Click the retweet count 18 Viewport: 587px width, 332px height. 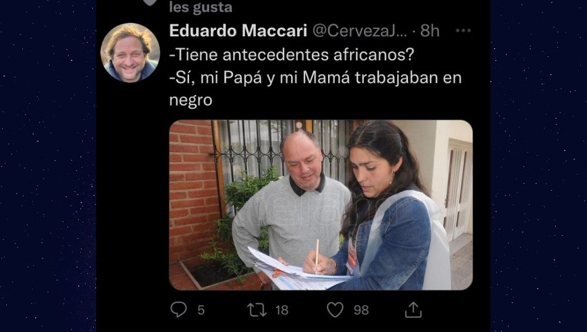(282, 310)
